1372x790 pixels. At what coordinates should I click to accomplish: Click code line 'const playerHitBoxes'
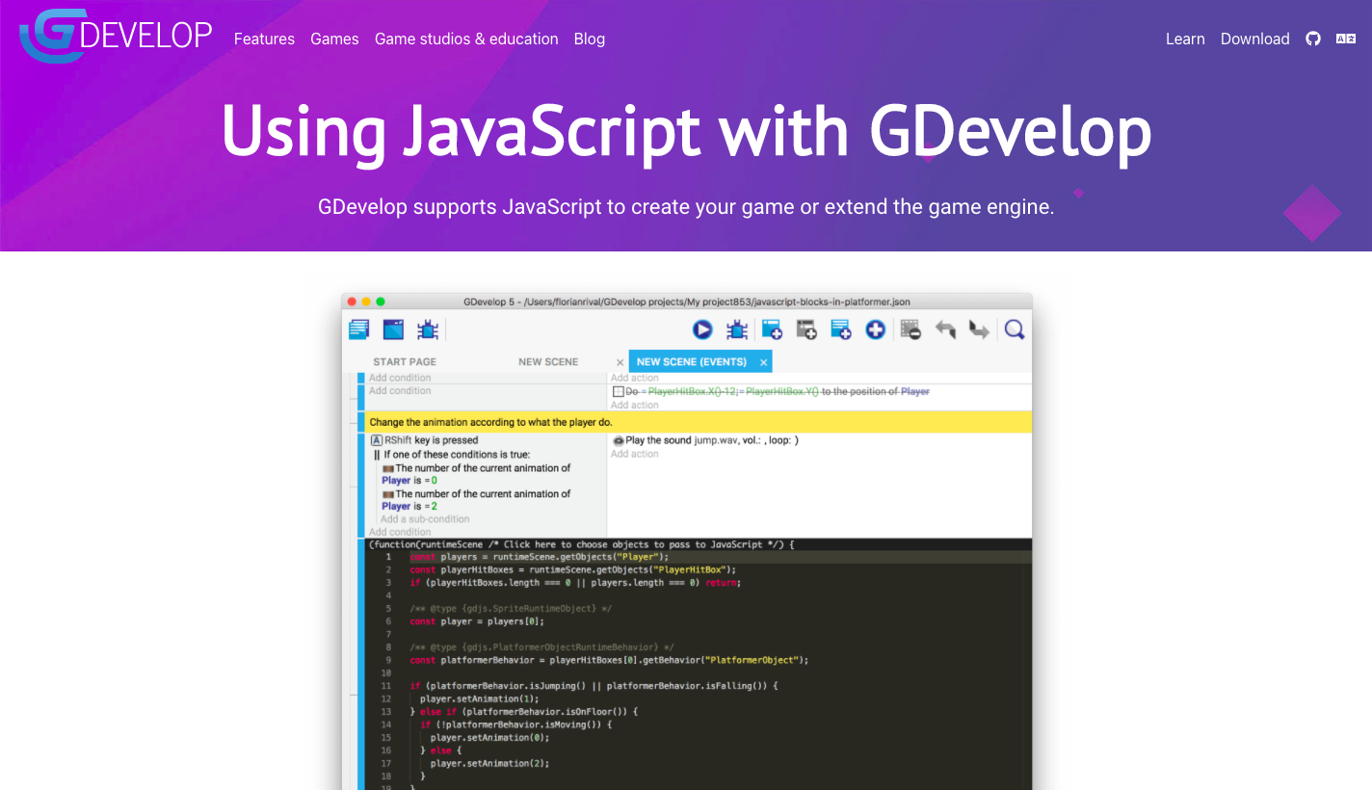click(573, 569)
